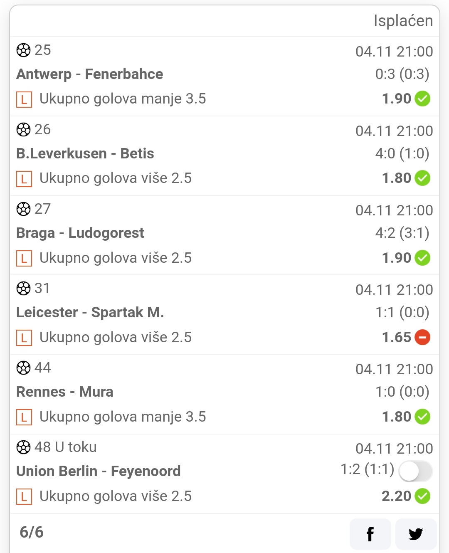Share ticket on Twitter

point(416,534)
